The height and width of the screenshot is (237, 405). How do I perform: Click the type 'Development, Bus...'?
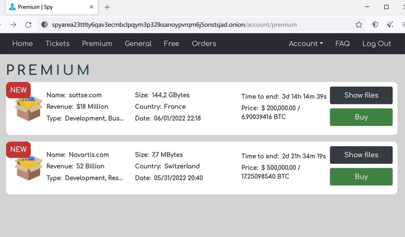tap(94, 118)
